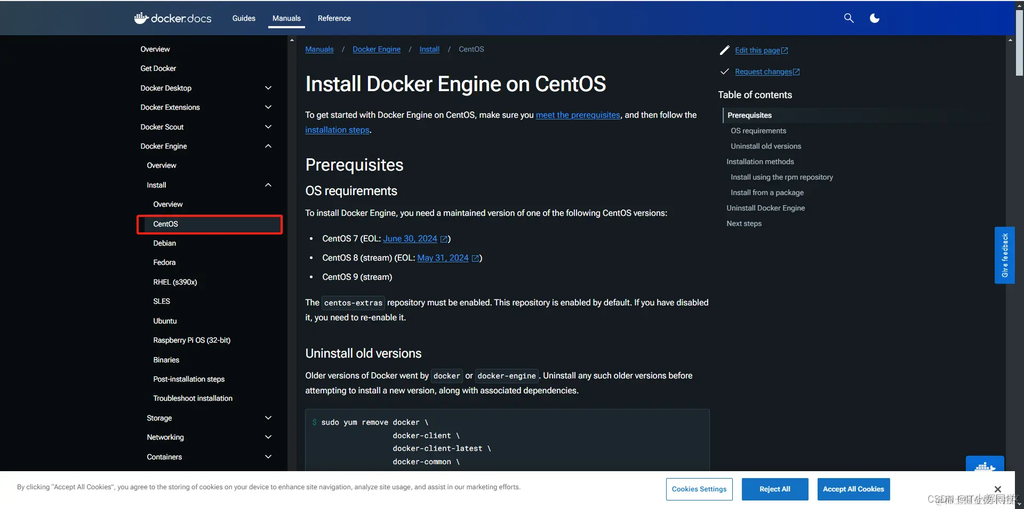Screen dimensions: 1024x509
Task: Jump to Next steps in contents
Action: [x=744, y=223]
